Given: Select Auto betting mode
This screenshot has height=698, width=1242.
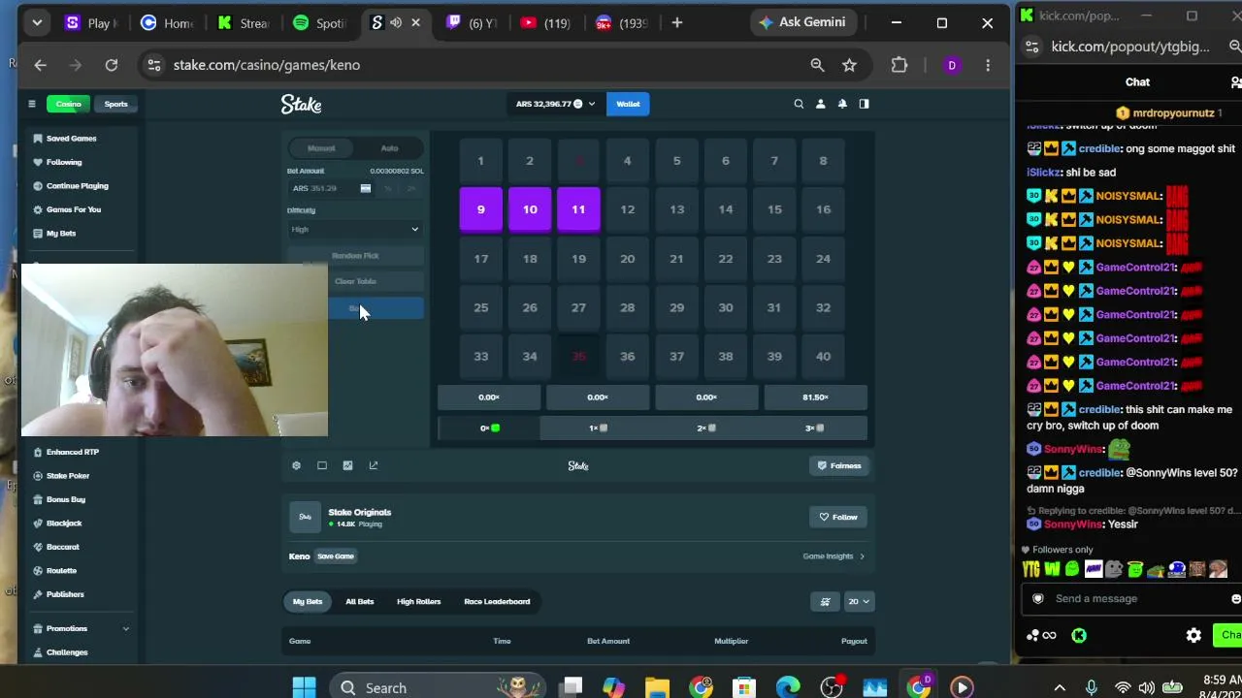Looking at the screenshot, I should coord(389,148).
